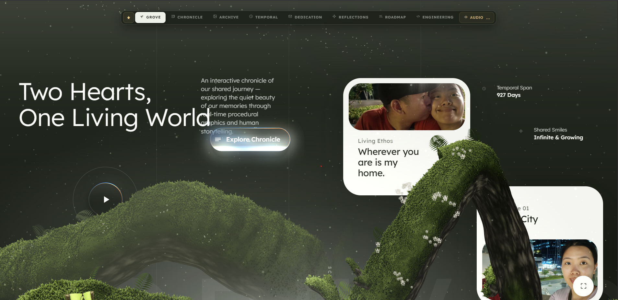618x300 pixels.
Task: Select the '927 Days' value
Action: [508, 95]
